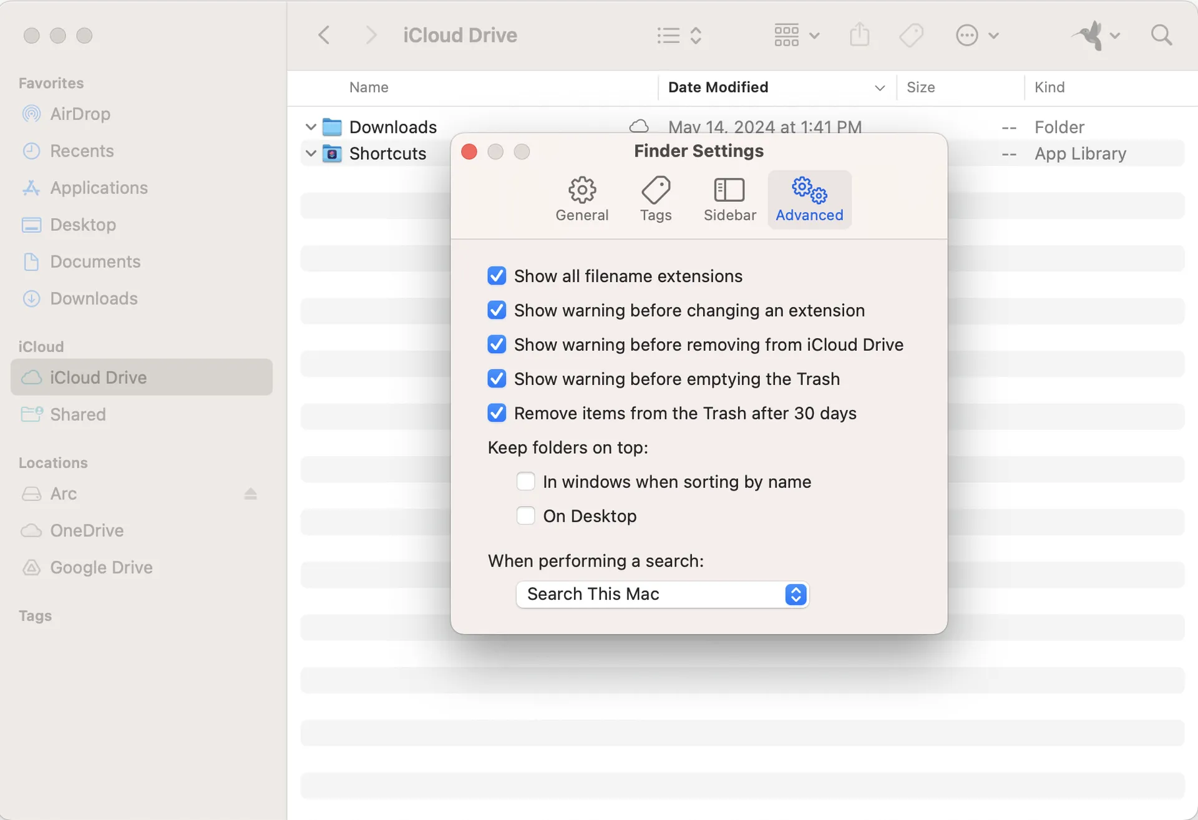Screen dimensions: 1198x820
Task: Click the 'App Library' kind cell
Action: (x=1080, y=154)
